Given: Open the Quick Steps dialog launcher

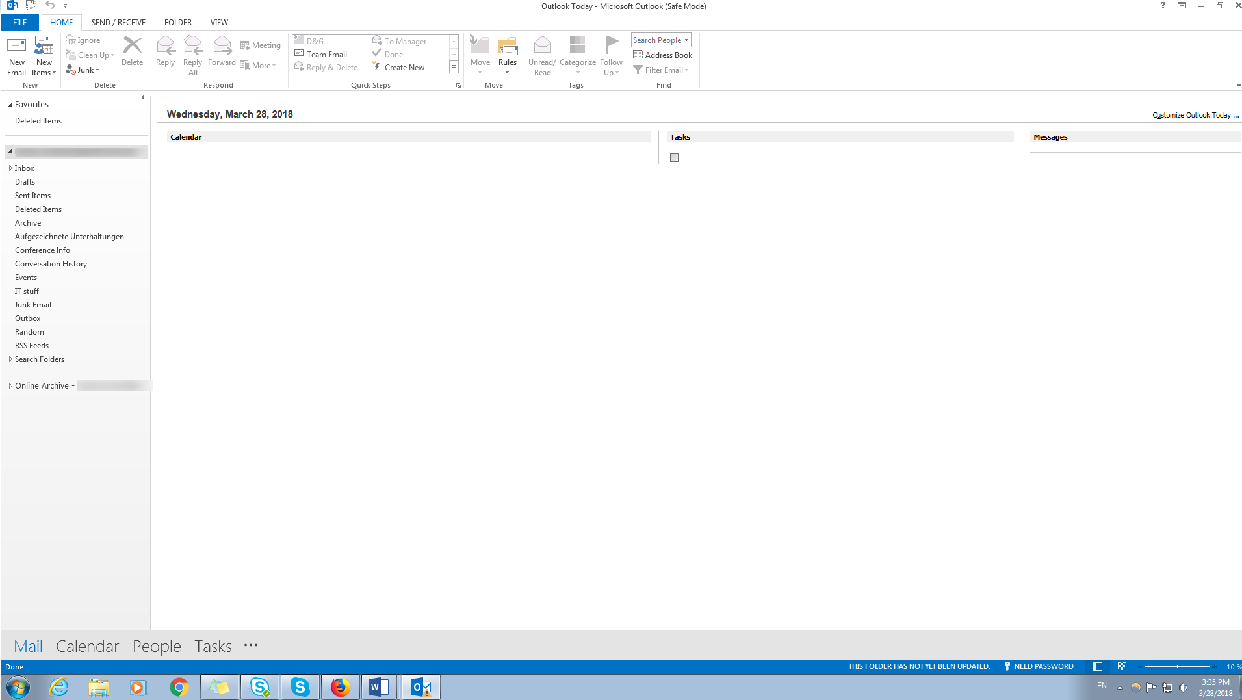Looking at the screenshot, I should click(x=458, y=86).
